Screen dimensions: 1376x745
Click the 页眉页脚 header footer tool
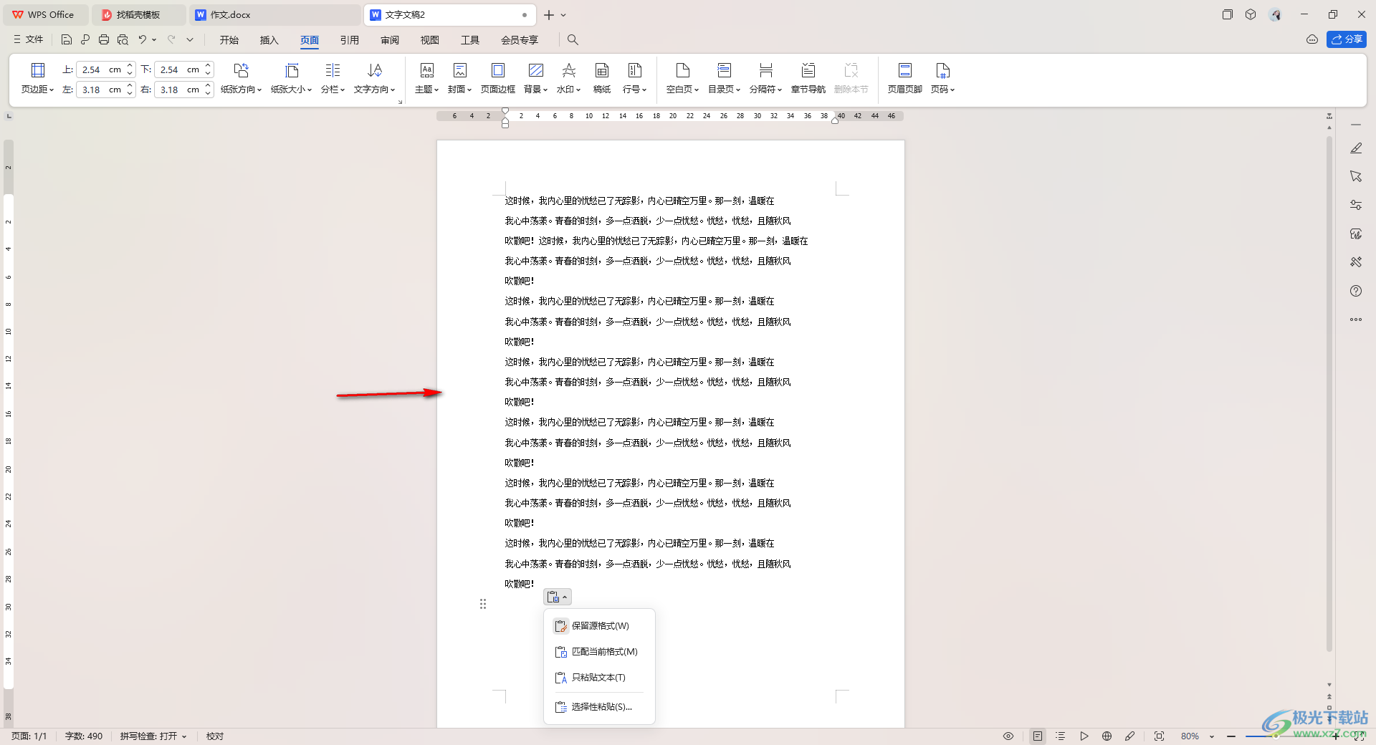pyautogui.click(x=905, y=78)
